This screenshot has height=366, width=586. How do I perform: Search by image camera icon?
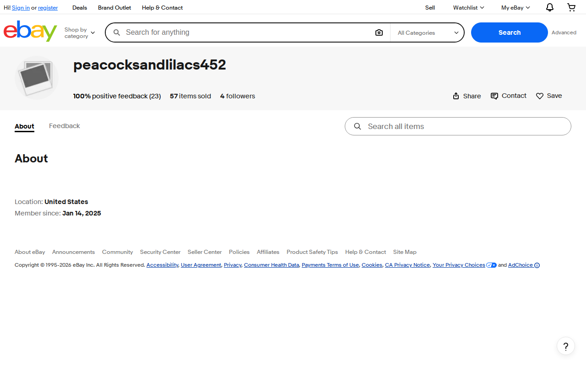[379, 32]
